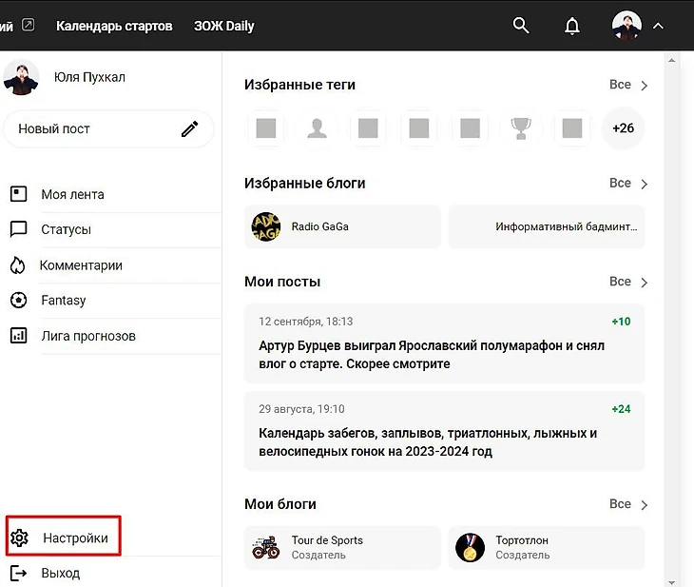Click the Настройки gear icon
The height and width of the screenshot is (587, 694).
coord(19,538)
